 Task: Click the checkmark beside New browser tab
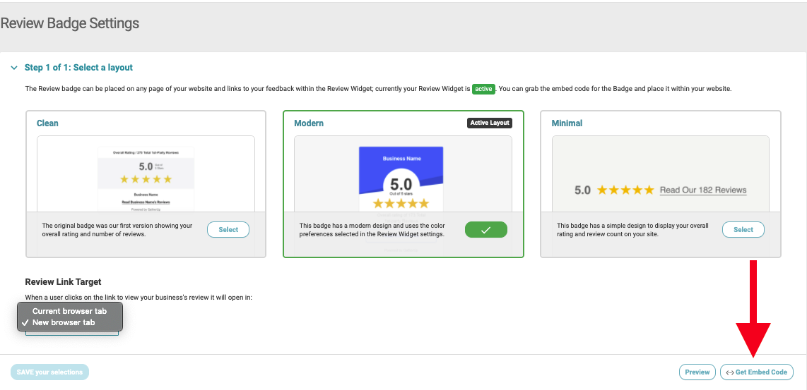(x=25, y=323)
